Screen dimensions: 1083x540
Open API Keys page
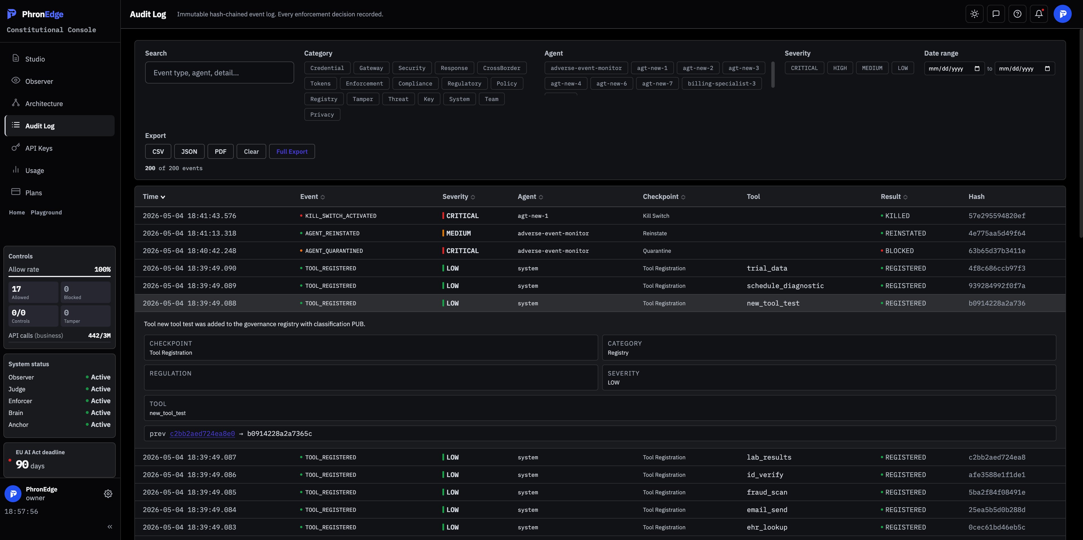click(x=59, y=148)
